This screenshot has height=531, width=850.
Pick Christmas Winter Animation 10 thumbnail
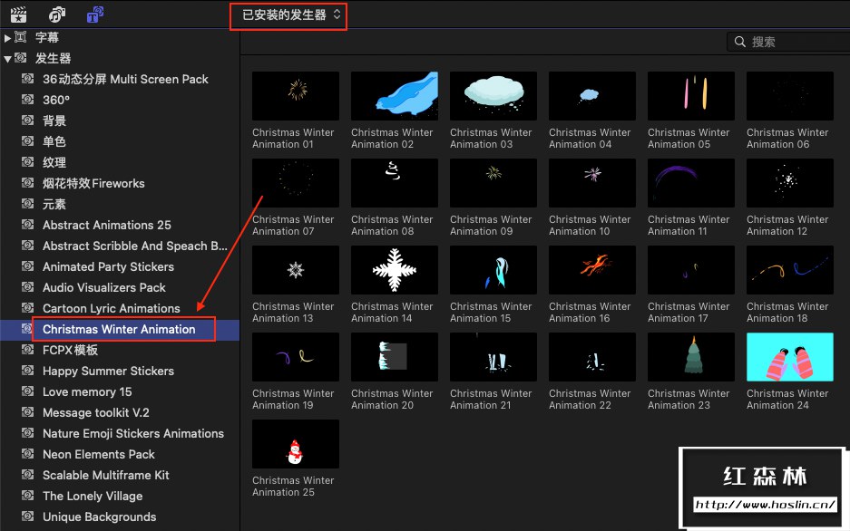592,183
